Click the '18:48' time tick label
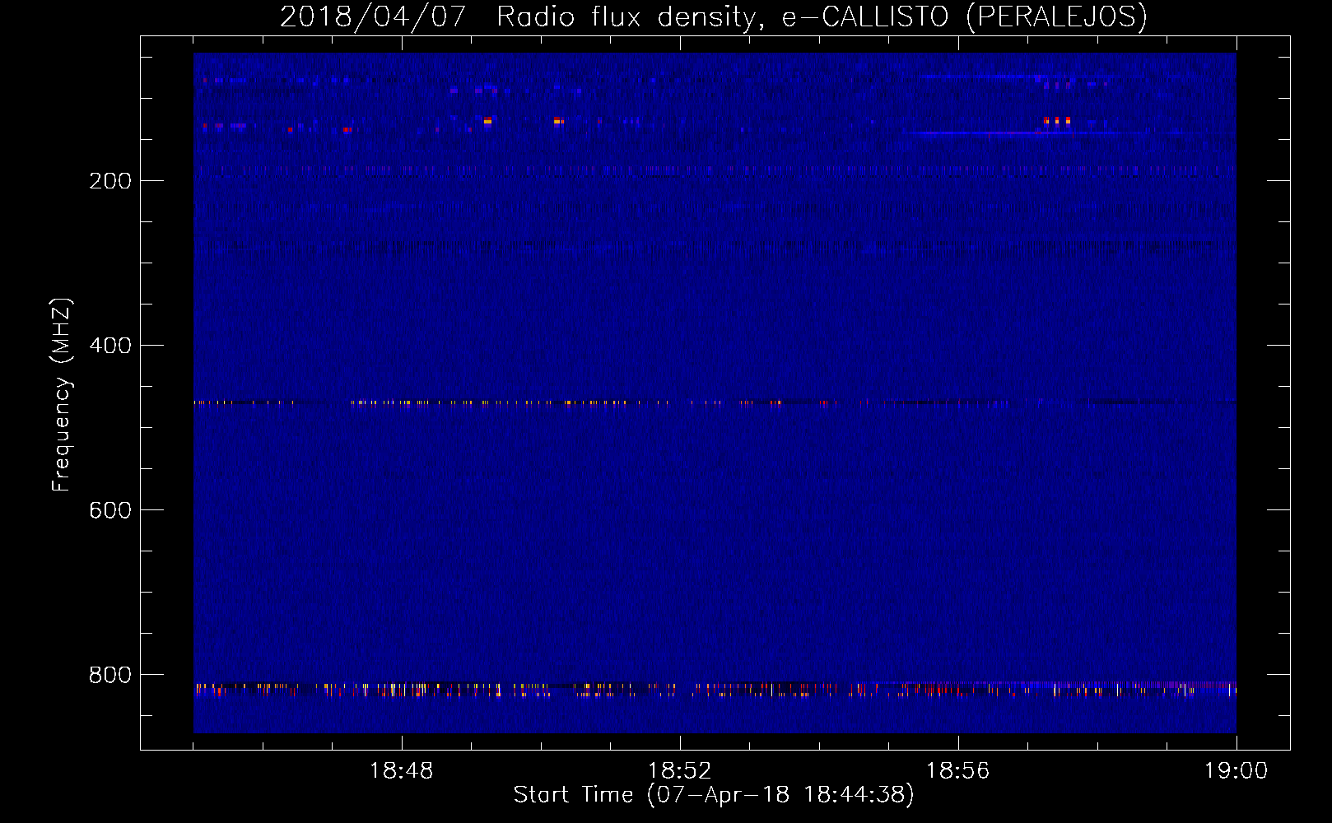The height and width of the screenshot is (823, 1332). (402, 771)
